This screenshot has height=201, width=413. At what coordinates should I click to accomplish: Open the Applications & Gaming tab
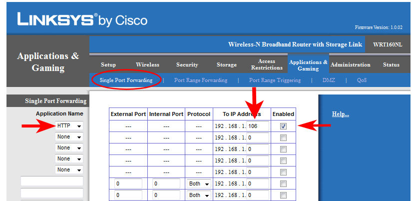[x=308, y=65]
